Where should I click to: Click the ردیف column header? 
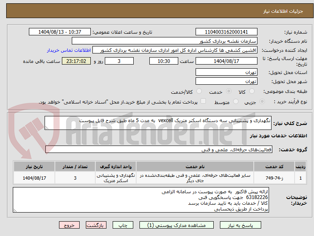300,167
